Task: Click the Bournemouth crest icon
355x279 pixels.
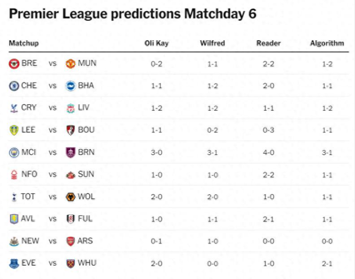Action: pyautogui.click(x=71, y=130)
